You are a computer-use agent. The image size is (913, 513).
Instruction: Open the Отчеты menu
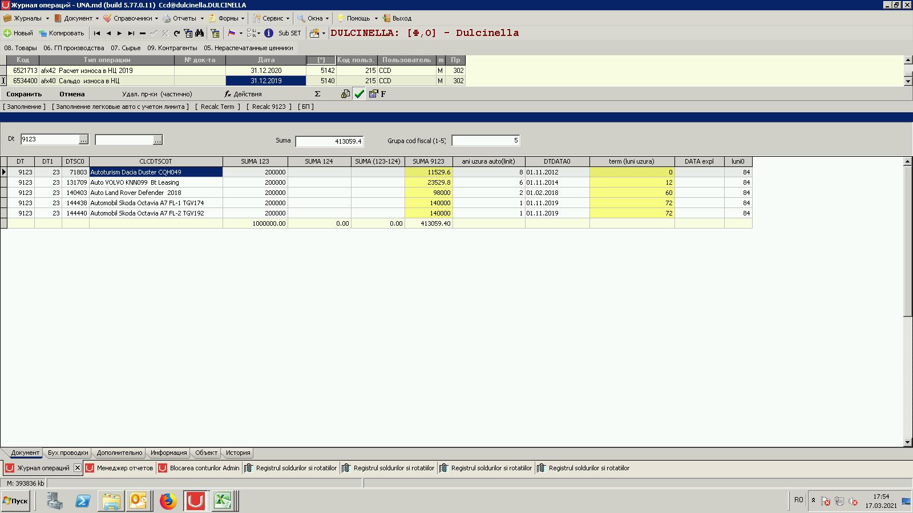point(183,18)
